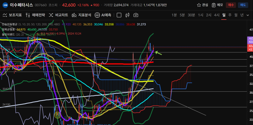
Task: Select the 년 yearly timeframe
Action: (x=242, y=15)
